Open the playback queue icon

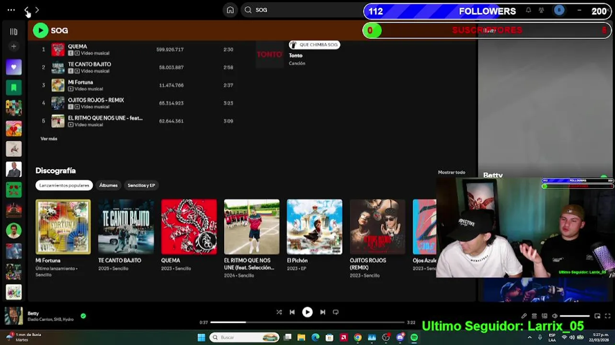[534, 316]
